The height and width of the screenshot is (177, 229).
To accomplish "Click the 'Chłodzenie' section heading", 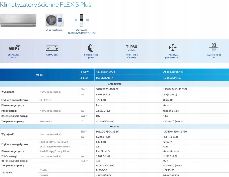I will pyautogui.click(x=114, y=84).
